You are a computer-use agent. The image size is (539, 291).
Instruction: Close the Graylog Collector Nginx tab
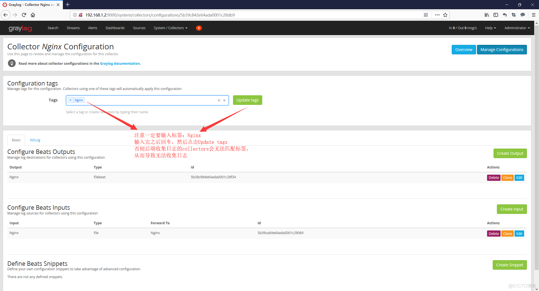tap(58, 5)
